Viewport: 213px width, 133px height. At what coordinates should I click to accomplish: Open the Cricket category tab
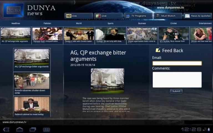pos(174,24)
